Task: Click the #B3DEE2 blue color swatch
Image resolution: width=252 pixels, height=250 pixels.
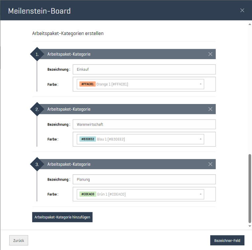Action: (x=88, y=139)
